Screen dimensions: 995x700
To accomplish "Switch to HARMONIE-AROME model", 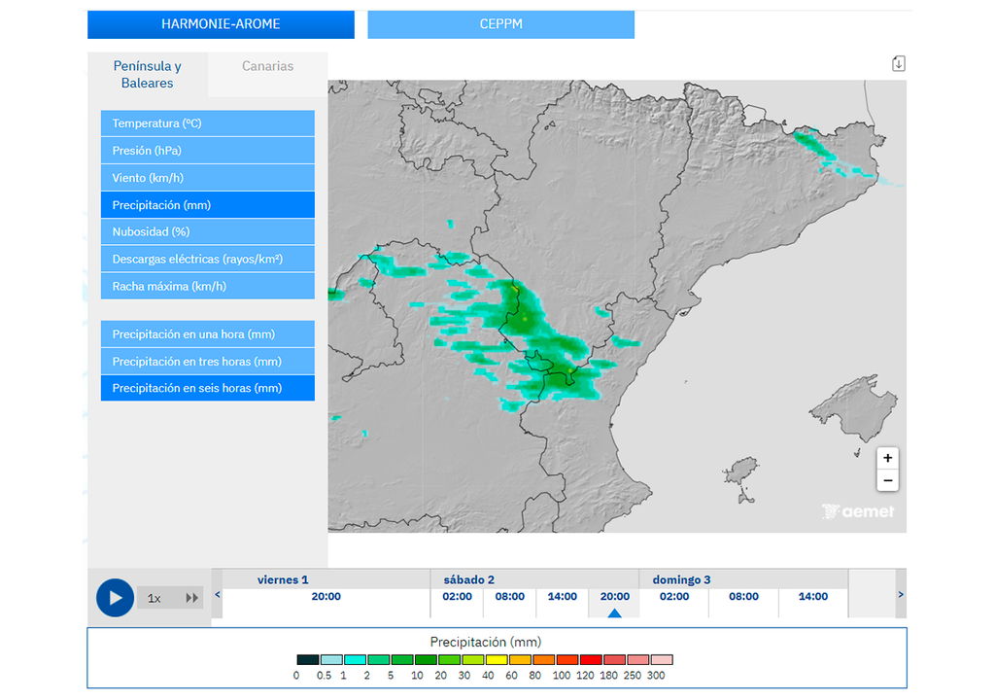I will (221, 24).
